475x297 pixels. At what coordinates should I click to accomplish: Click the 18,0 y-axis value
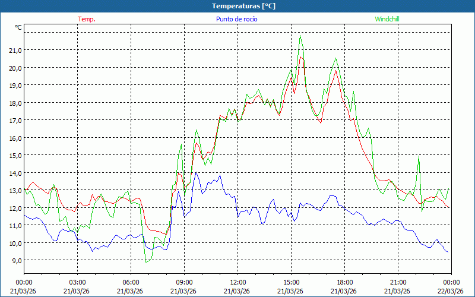click(15, 103)
